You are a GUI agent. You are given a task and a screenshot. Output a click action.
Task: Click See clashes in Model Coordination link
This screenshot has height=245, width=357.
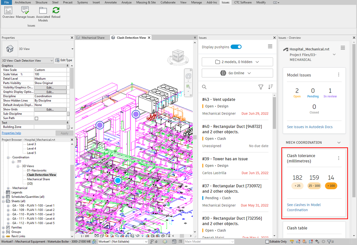pyautogui.click(x=304, y=207)
